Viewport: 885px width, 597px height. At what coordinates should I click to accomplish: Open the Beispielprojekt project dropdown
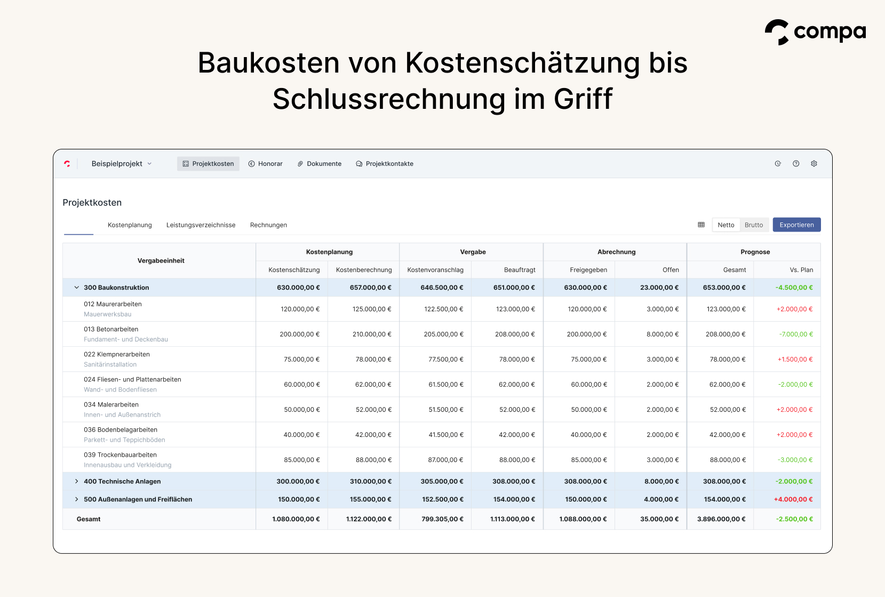tap(122, 164)
